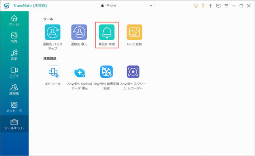This screenshot has height=156, width=255.
Task: Minimize the TransMate window
Action: coord(234,6)
